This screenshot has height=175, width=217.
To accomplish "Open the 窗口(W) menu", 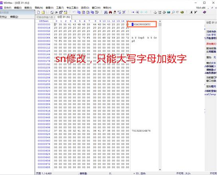I will click(96, 8).
